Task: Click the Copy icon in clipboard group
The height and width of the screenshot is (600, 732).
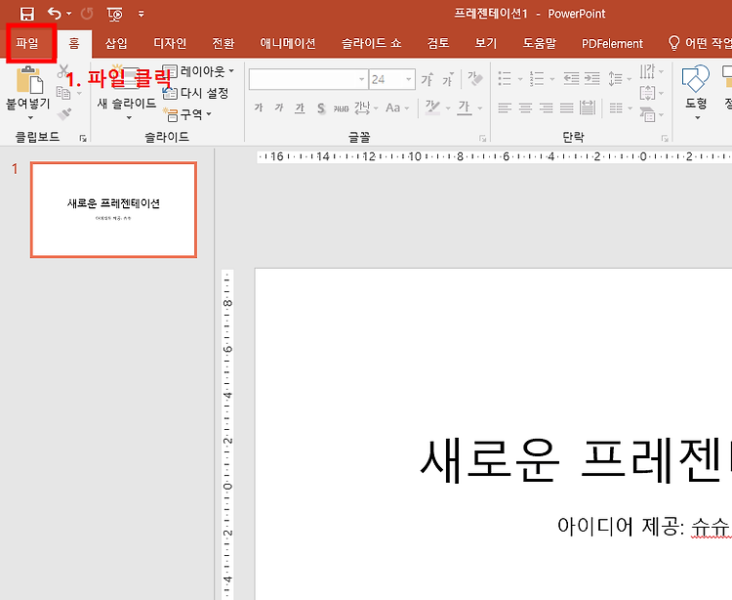Action: click(x=63, y=93)
